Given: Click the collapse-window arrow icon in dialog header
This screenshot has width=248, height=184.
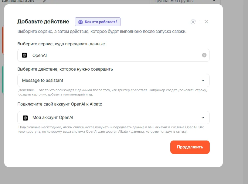Looking at the screenshot, I should pyautogui.click(x=193, y=22).
